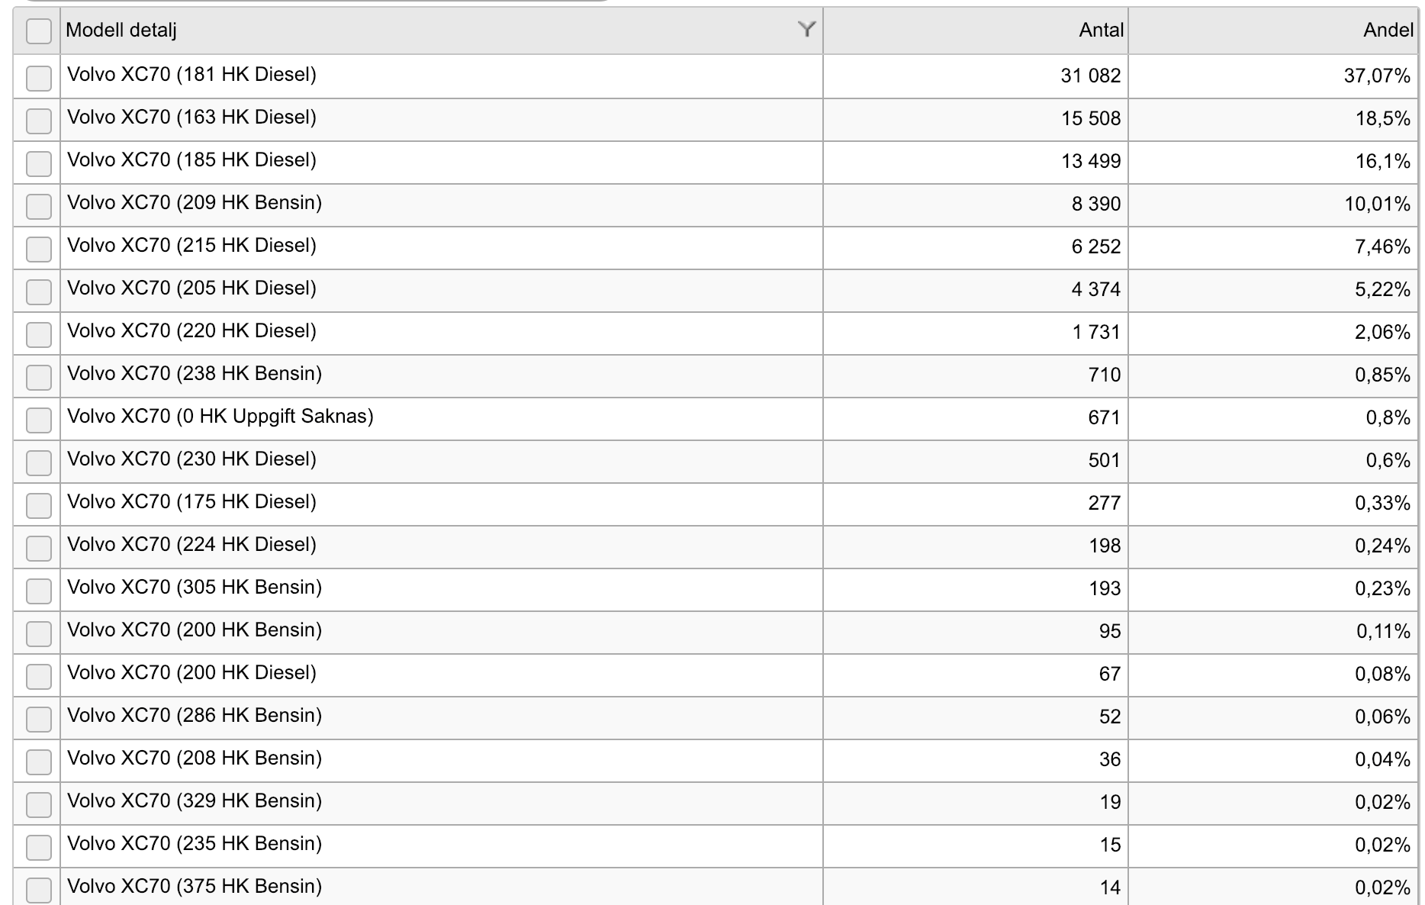Image resolution: width=1425 pixels, height=905 pixels.
Task: Toggle the select-all checkbox in header
Action: pos(39,31)
